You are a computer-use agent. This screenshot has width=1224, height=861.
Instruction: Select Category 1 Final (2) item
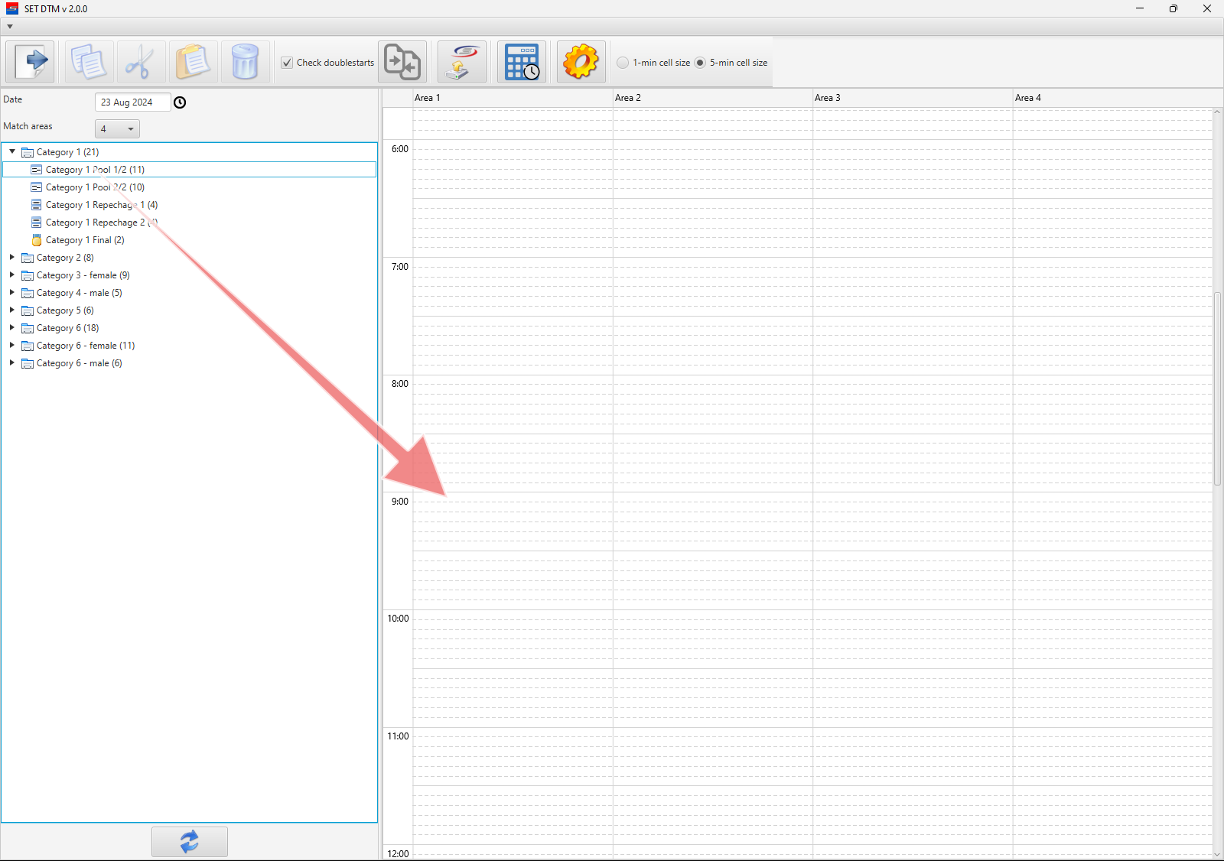pyautogui.click(x=85, y=240)
